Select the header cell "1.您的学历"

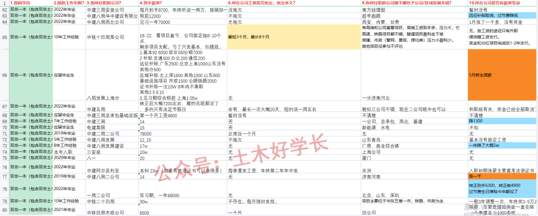31,3
